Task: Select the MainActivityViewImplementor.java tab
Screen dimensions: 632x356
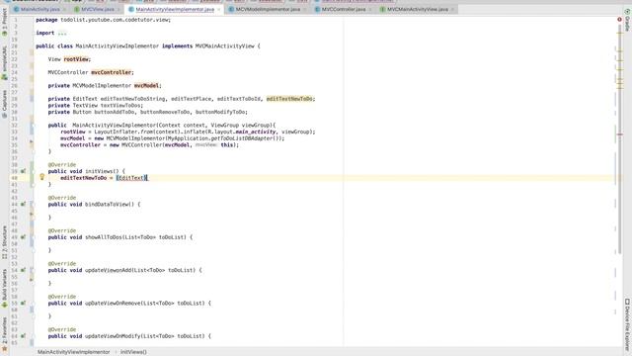Action: tap(175, 9)
